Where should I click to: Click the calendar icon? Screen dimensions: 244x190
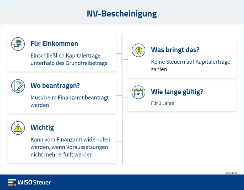[x=138, y=92]
